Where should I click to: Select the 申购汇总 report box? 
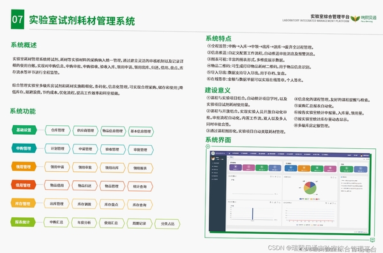[x=56, y=222]
